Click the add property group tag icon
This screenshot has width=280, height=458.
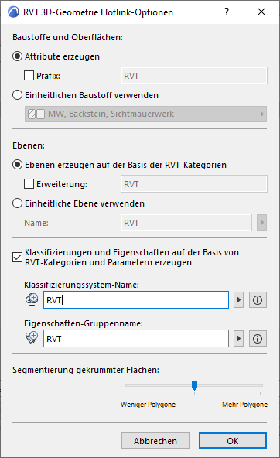coord(32,338)
